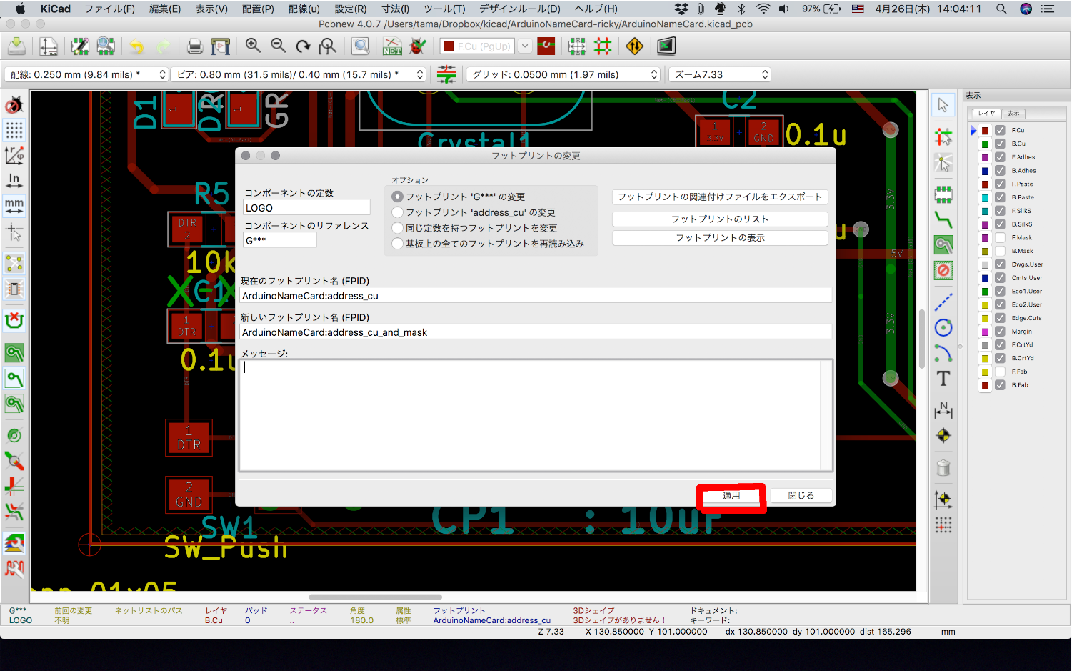Expand the track width dropdown
The width and height of the screenshot is (1072, 671).
click(86, 74)
